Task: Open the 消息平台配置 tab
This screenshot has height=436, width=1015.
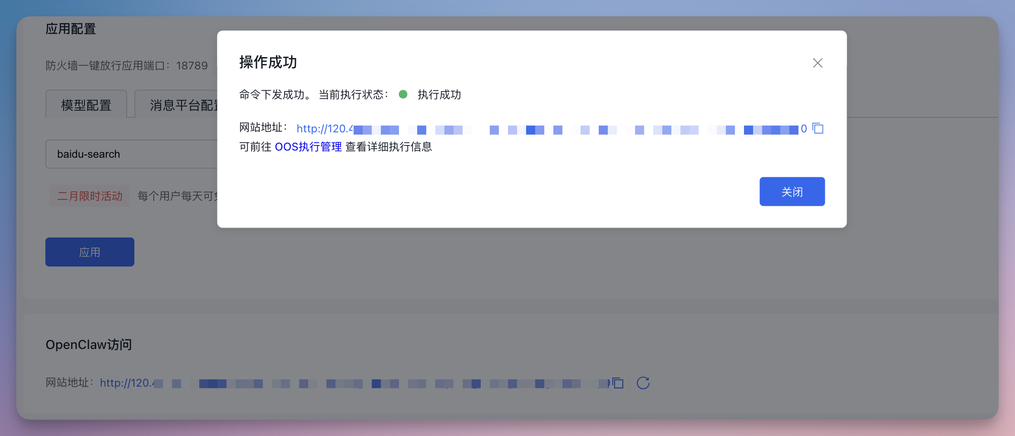Action: click(x=183, y=105)
